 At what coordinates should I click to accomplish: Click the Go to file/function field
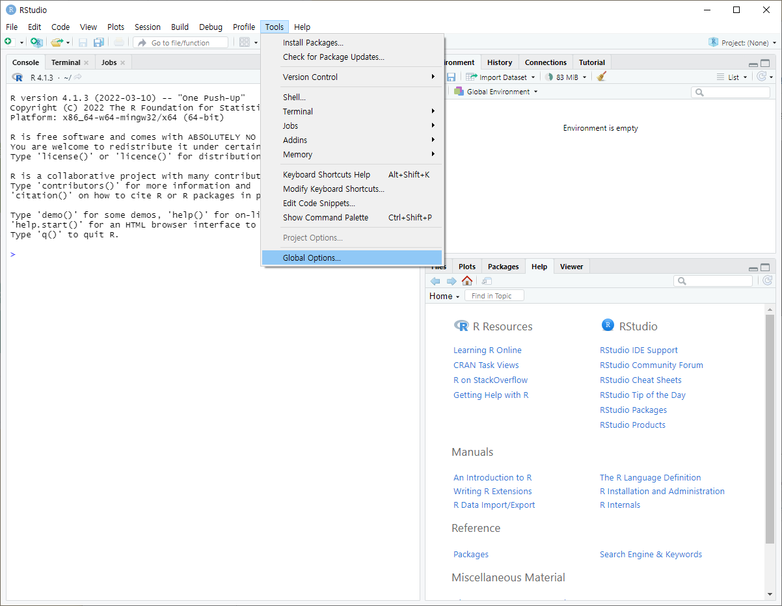pos(181,42)
